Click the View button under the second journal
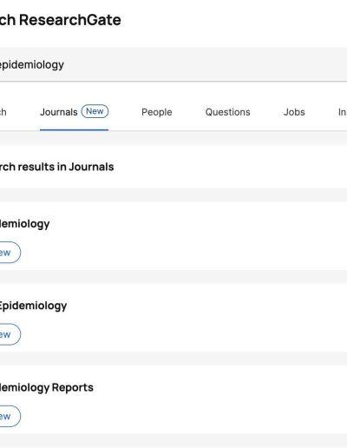This screenshot has height=448, width=347. pos(10,334)
